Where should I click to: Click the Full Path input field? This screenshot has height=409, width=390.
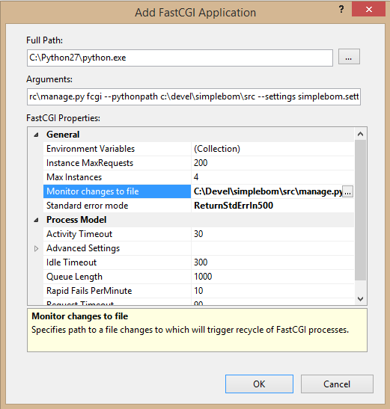(180, 58)
